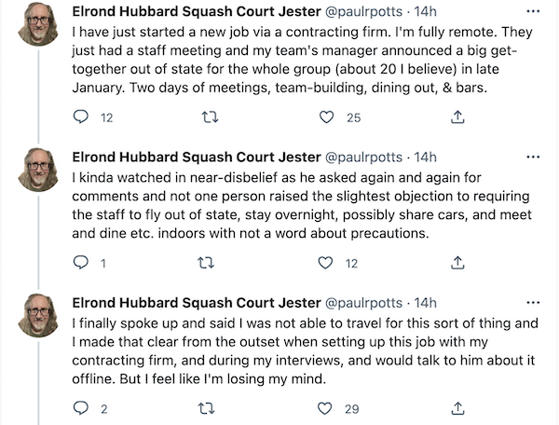The height and width of the screenshot is (425, 559).
Task: Open the author's avatar on the third tweet
Action: tap(38, 315)
